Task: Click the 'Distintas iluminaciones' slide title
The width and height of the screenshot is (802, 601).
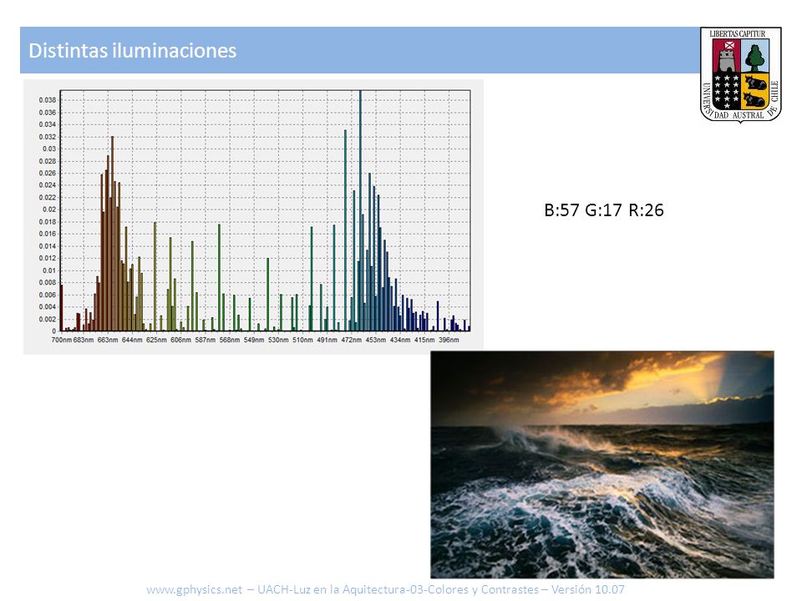Action: click(133, 51)
